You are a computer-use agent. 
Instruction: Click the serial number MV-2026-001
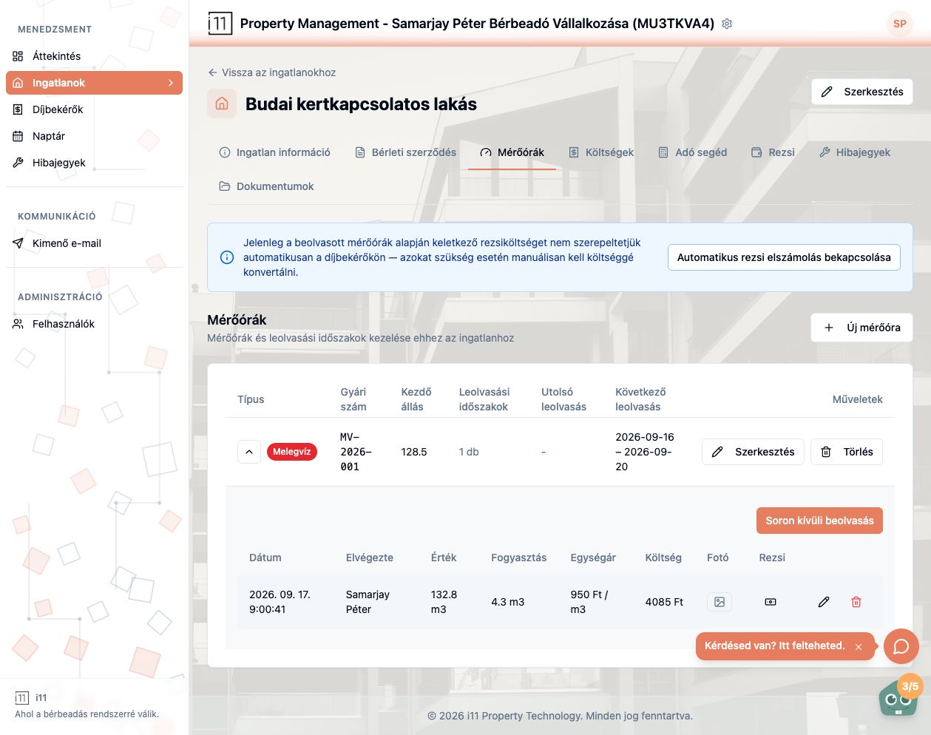click(x=356, y=452)
